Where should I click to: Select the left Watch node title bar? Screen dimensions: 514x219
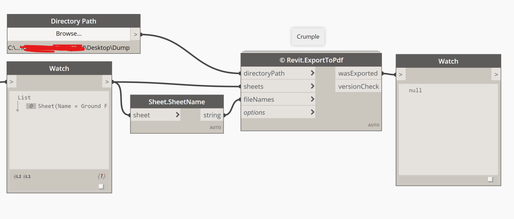pyautogui.click(x=59, y=68)
